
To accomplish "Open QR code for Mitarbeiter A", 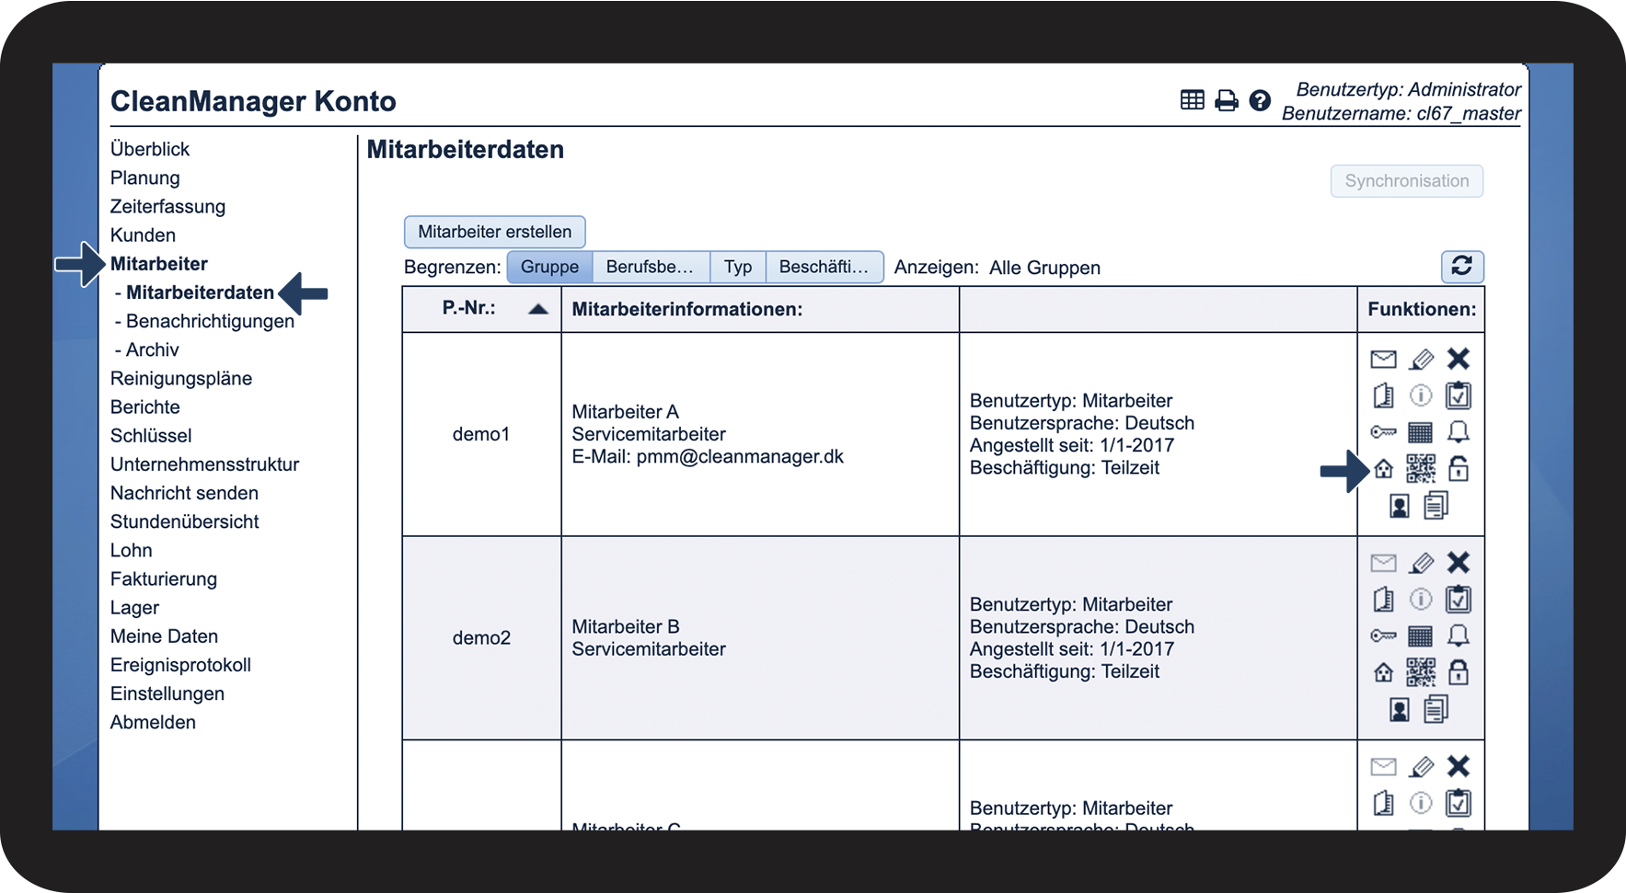I will [1421, 469].
